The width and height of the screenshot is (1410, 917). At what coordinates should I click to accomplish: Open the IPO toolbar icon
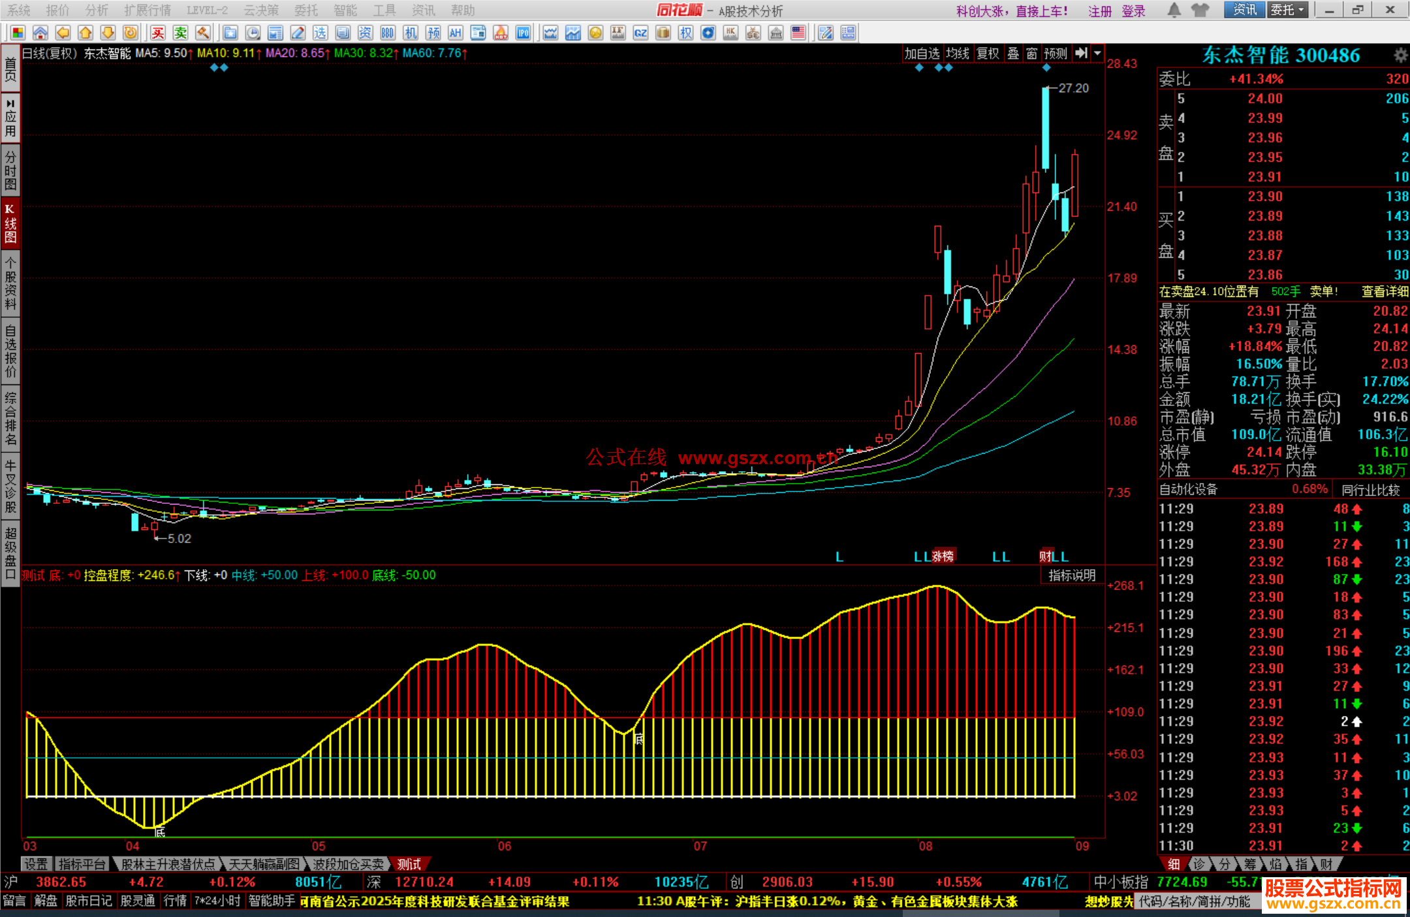tap(523, 33)
